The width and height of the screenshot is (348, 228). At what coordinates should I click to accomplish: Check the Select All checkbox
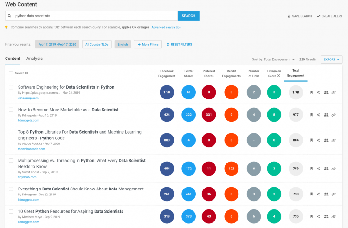11,73
